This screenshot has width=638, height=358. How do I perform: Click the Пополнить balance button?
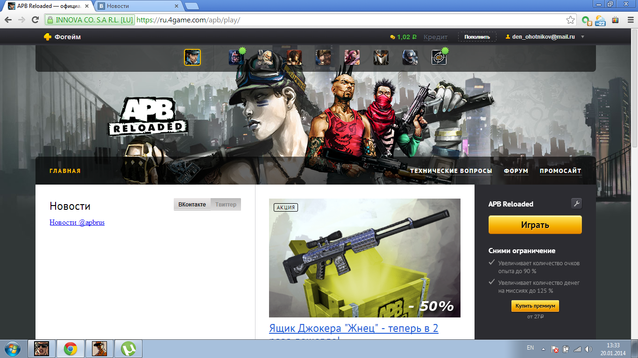click(x=477, y=37)
